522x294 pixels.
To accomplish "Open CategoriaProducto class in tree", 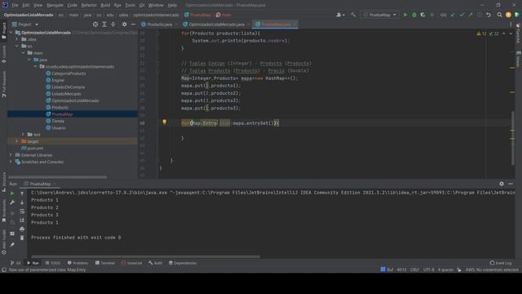I will point(69,73).
